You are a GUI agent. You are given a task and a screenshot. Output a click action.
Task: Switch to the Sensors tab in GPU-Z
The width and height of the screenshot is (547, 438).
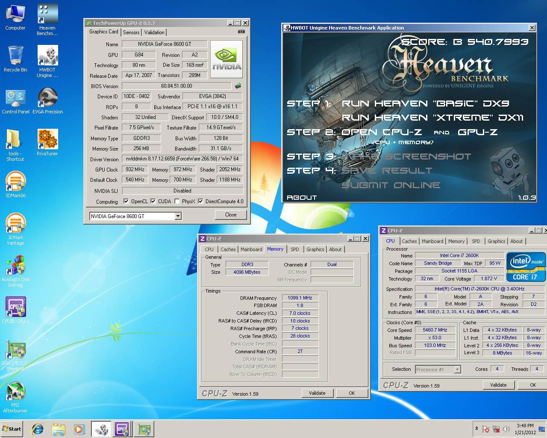click(131, 33)
